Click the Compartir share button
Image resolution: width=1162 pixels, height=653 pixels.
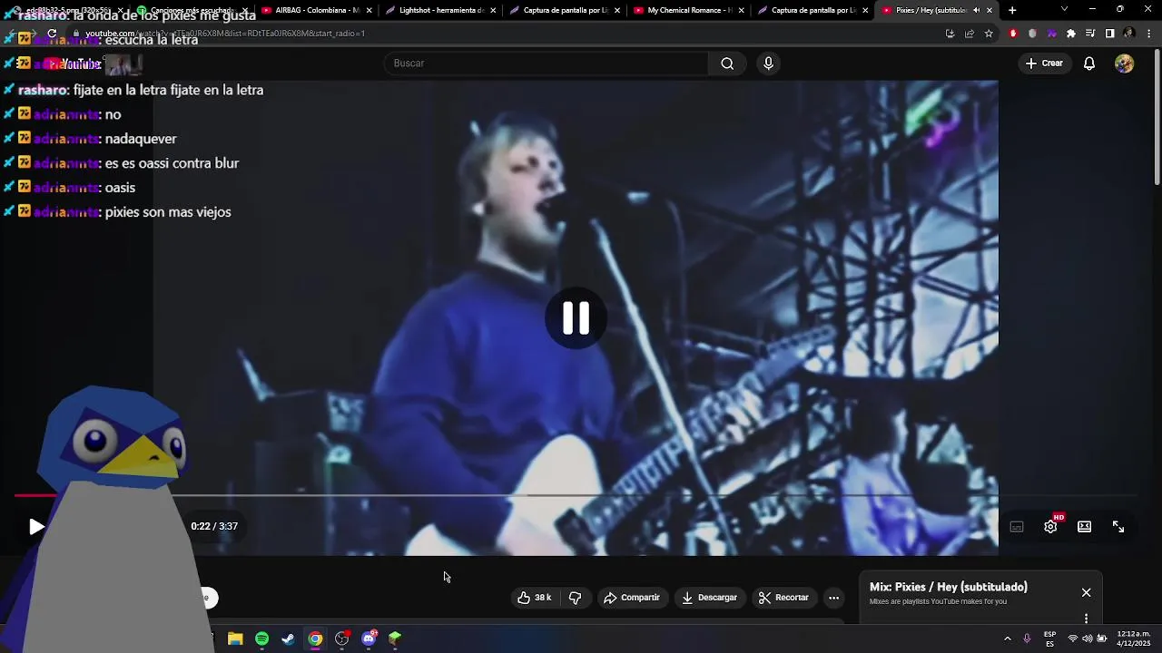[x=632, y=598]
